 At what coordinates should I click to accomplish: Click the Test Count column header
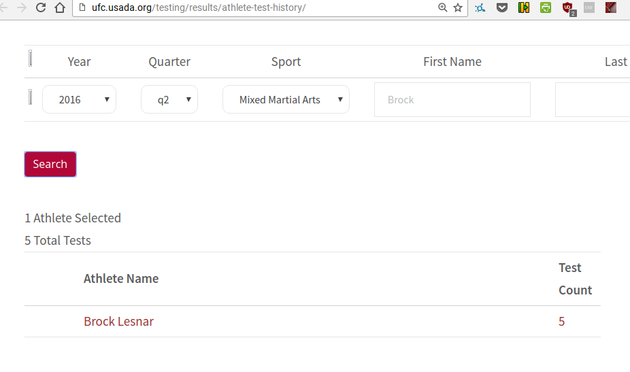(x=575, y=279)
